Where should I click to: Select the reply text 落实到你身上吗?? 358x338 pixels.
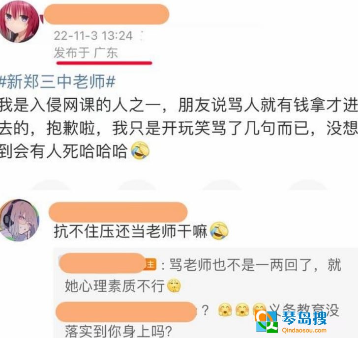118,331
